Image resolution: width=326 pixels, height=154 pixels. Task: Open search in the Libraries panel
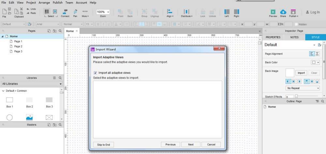coord(60,78)
